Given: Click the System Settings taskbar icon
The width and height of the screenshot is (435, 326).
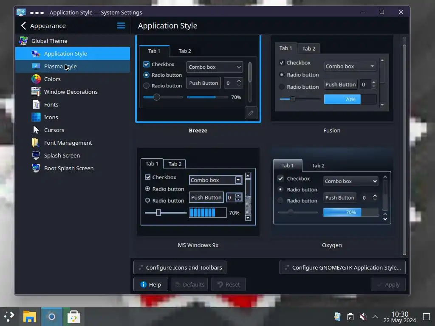Looking at the screenshot, I should point(51,317).
